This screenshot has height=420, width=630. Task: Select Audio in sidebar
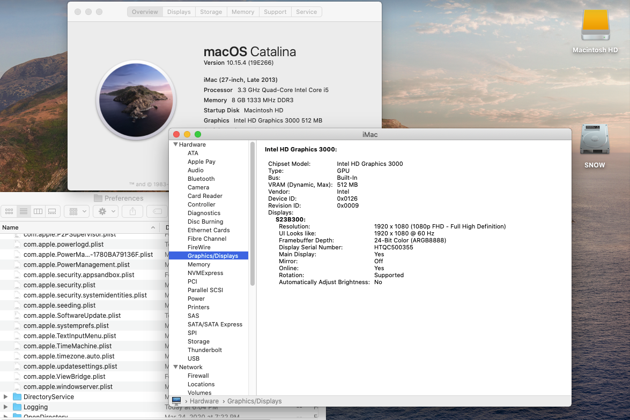(195, 170)
